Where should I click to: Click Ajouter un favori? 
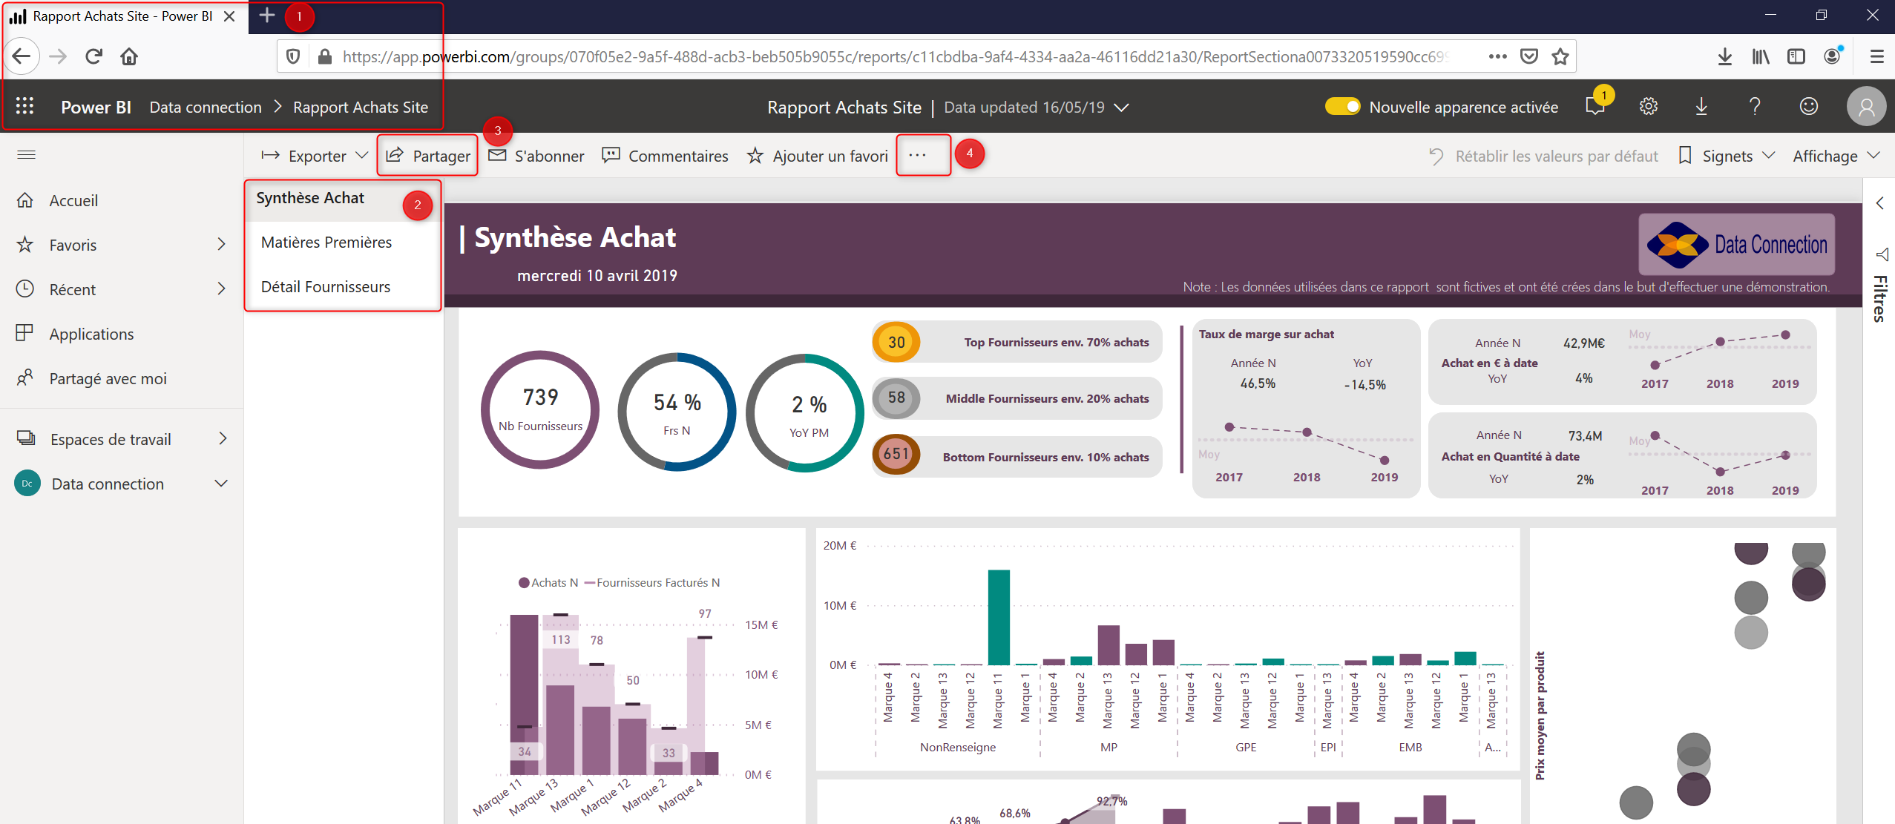coord(818,156)
